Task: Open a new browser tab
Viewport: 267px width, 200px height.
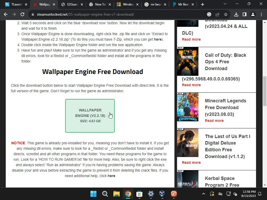Action: coord(202,5)
